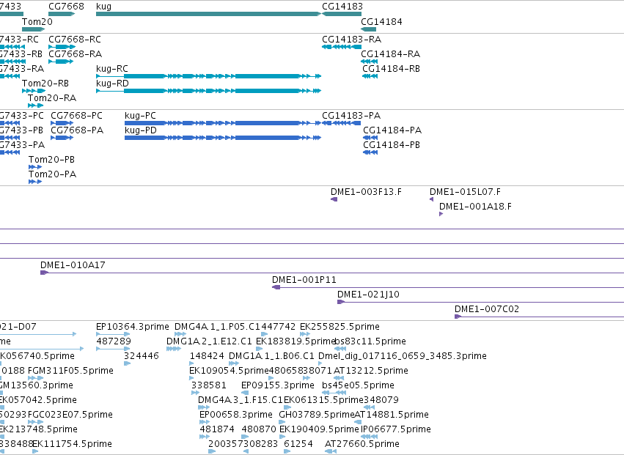Screen dimensions: 624x455
Task: Click the kug-PD protein label
Action: 141,130
